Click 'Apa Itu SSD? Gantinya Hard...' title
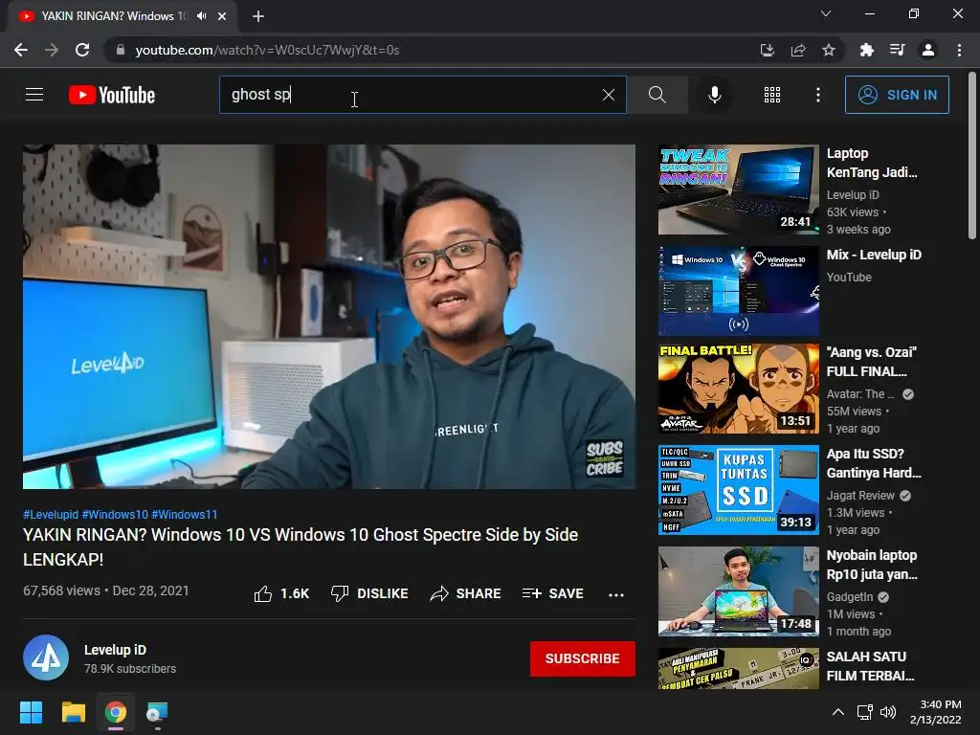Viewport: 980px width, 735px height. (874, 463)
